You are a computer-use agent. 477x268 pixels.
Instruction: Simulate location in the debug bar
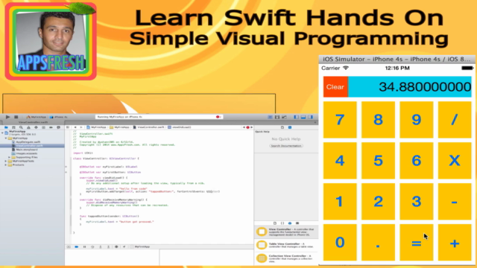tap(124, 246)
